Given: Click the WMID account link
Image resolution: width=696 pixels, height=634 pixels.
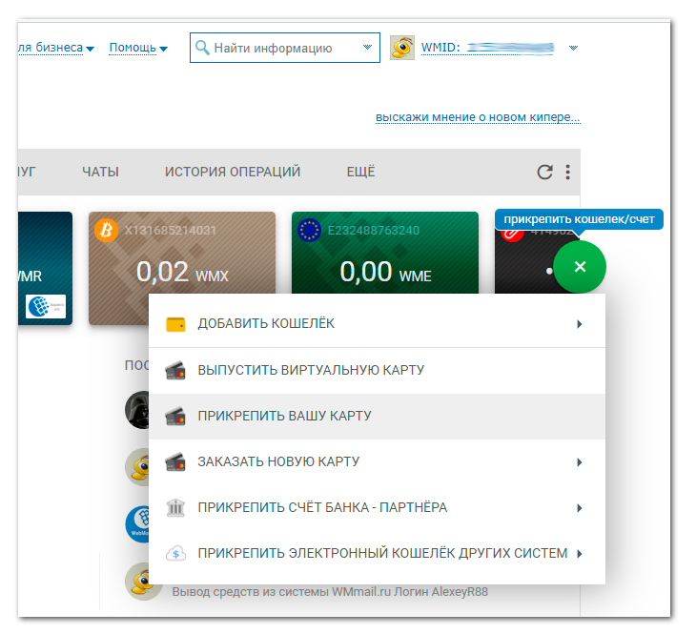Looking at the screenshot, I should point(488,48).
